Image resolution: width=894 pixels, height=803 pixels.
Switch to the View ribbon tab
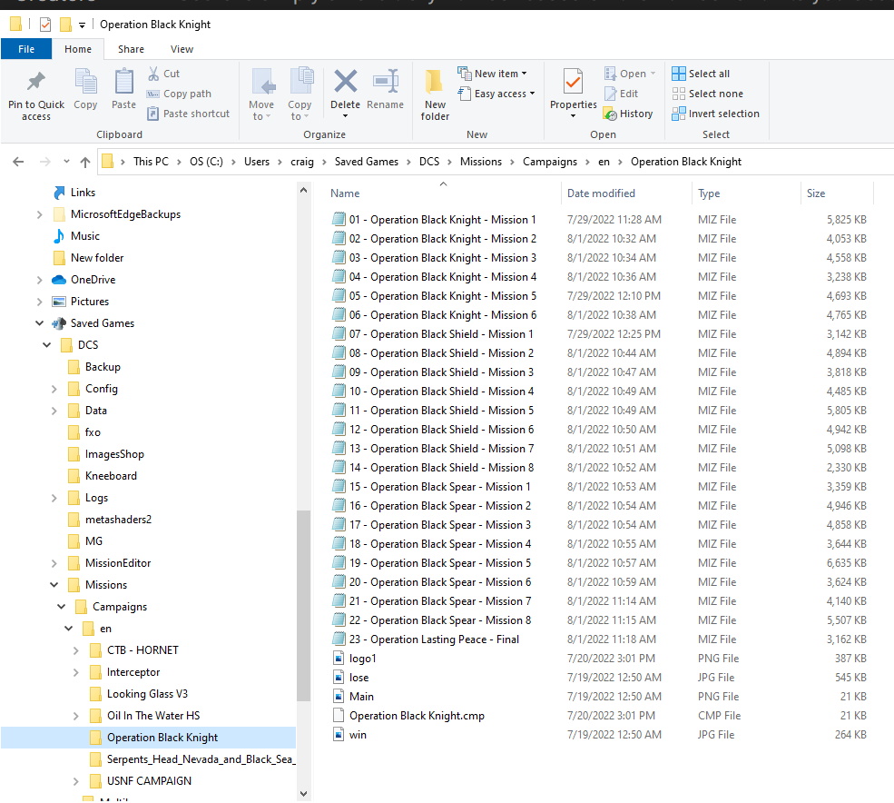(x=182, y=49)
